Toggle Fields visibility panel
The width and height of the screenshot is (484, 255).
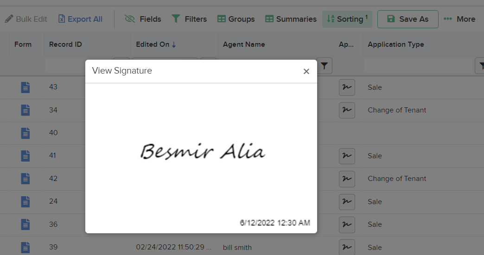pyautogui.click(x=143, y=19)
